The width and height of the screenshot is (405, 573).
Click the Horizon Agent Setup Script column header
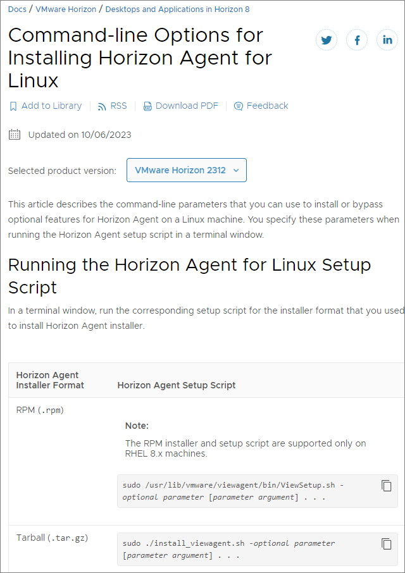pyautogui.click(x=177, y=385)
